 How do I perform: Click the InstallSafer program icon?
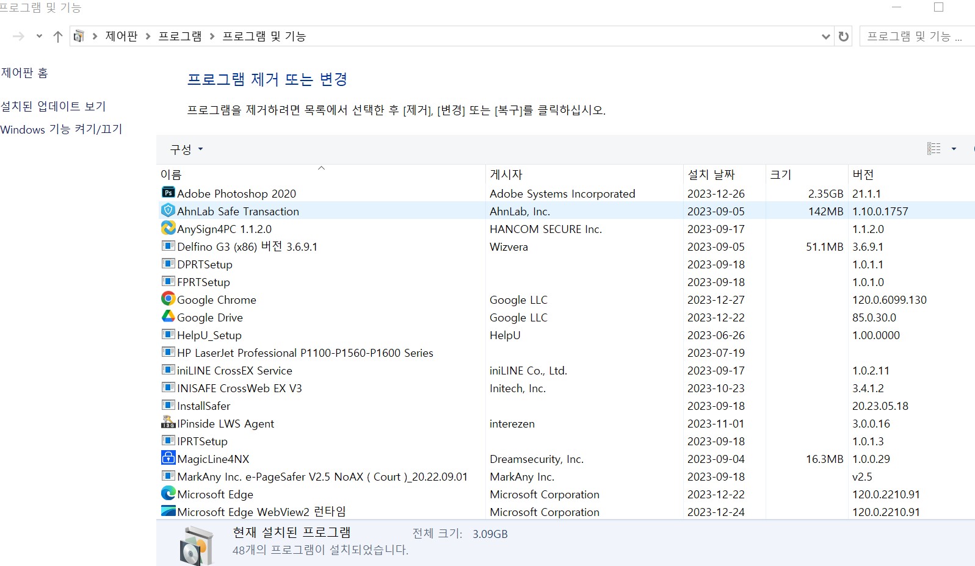168,405
